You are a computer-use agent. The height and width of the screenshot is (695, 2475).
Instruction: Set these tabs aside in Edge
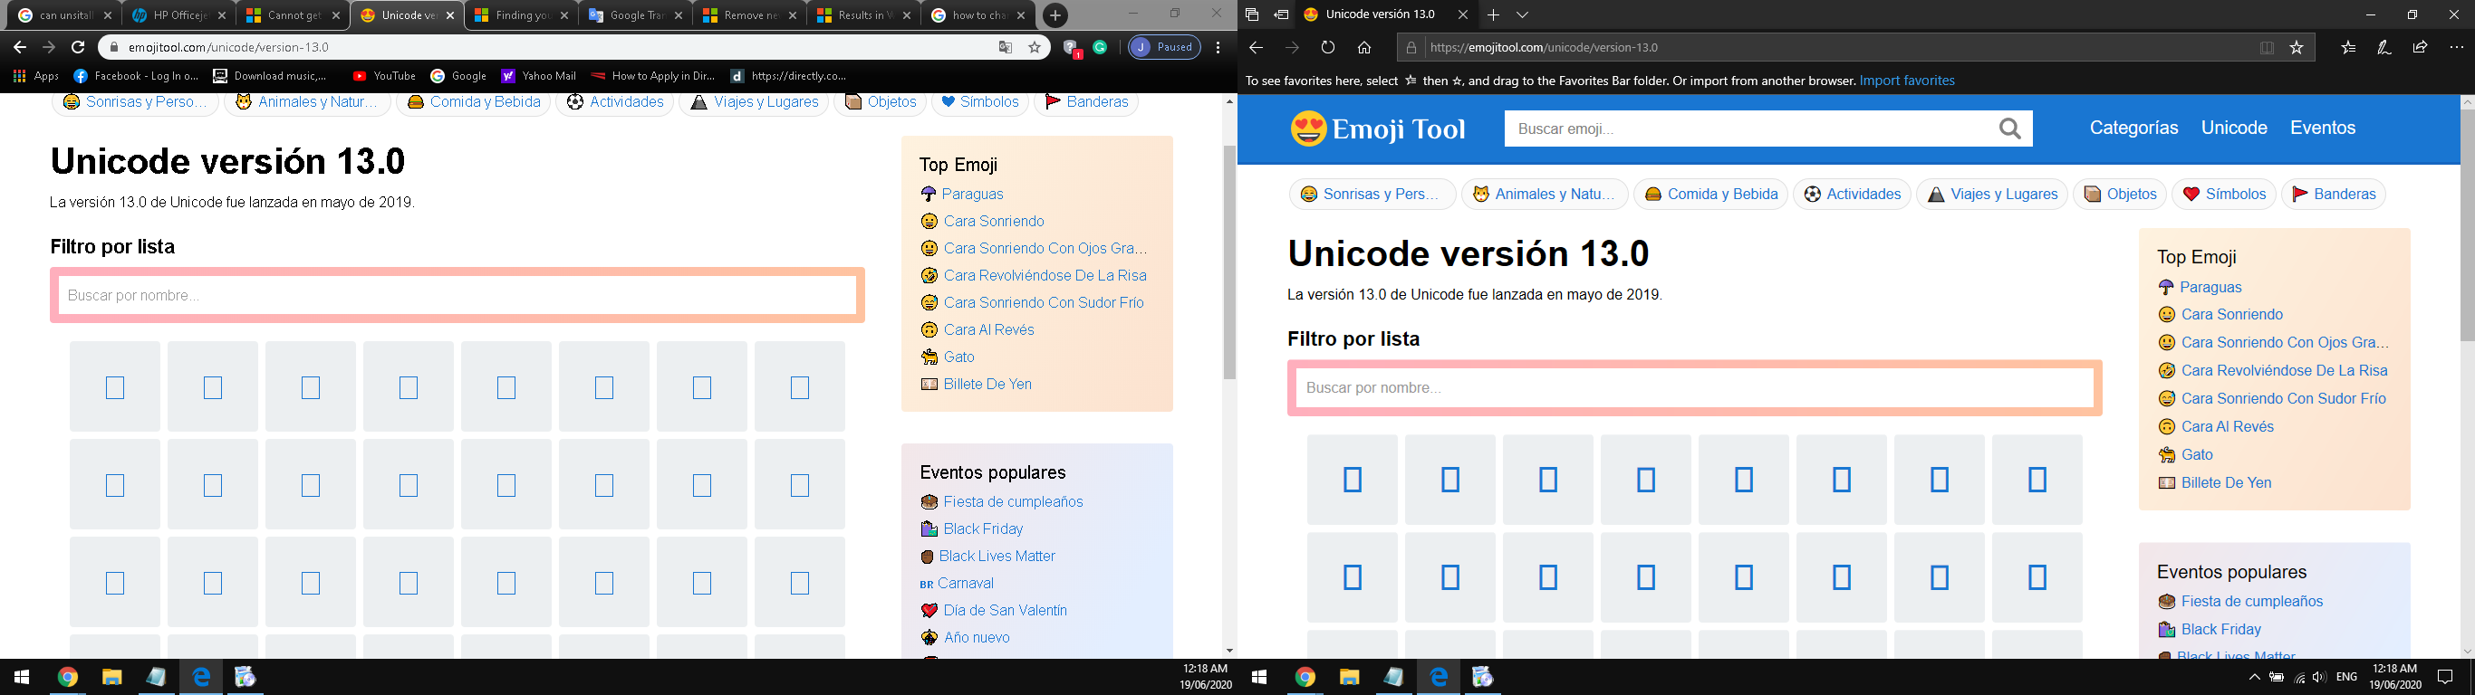(x=1281, y=15)
